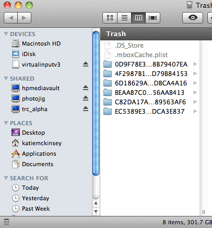Click the sidebar blue scrollbar thumb
The height and width of the screenshot is (228, 212).
(x=96, y=103)
